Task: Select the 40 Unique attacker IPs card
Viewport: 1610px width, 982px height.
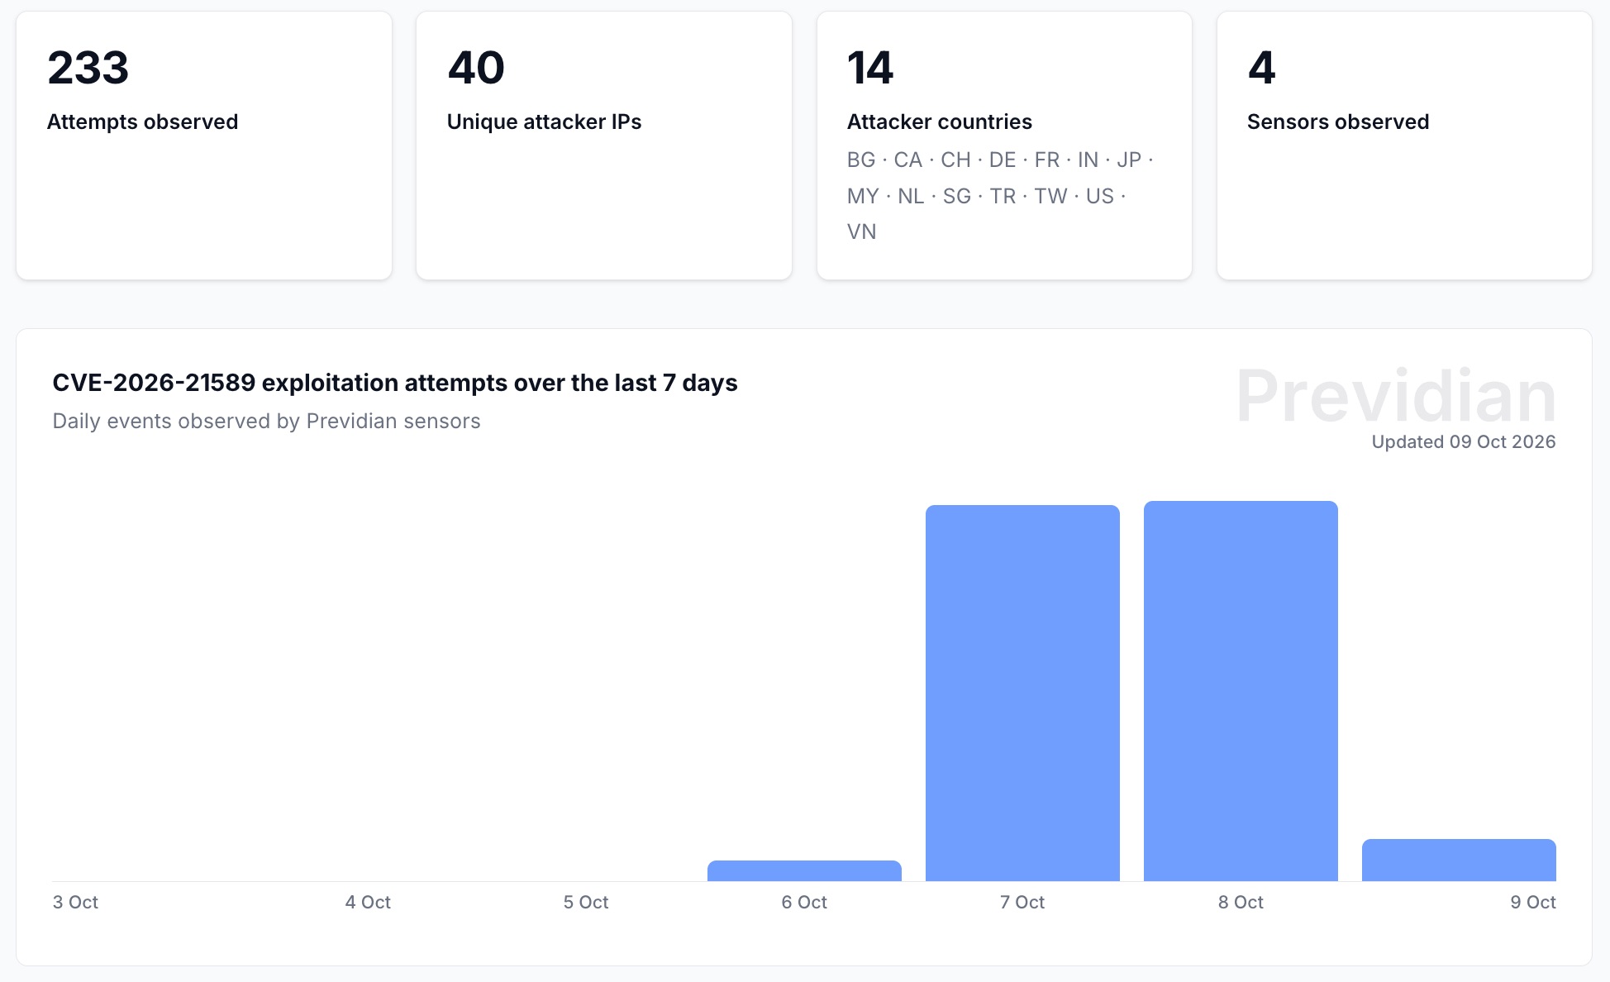Action: 604,145
